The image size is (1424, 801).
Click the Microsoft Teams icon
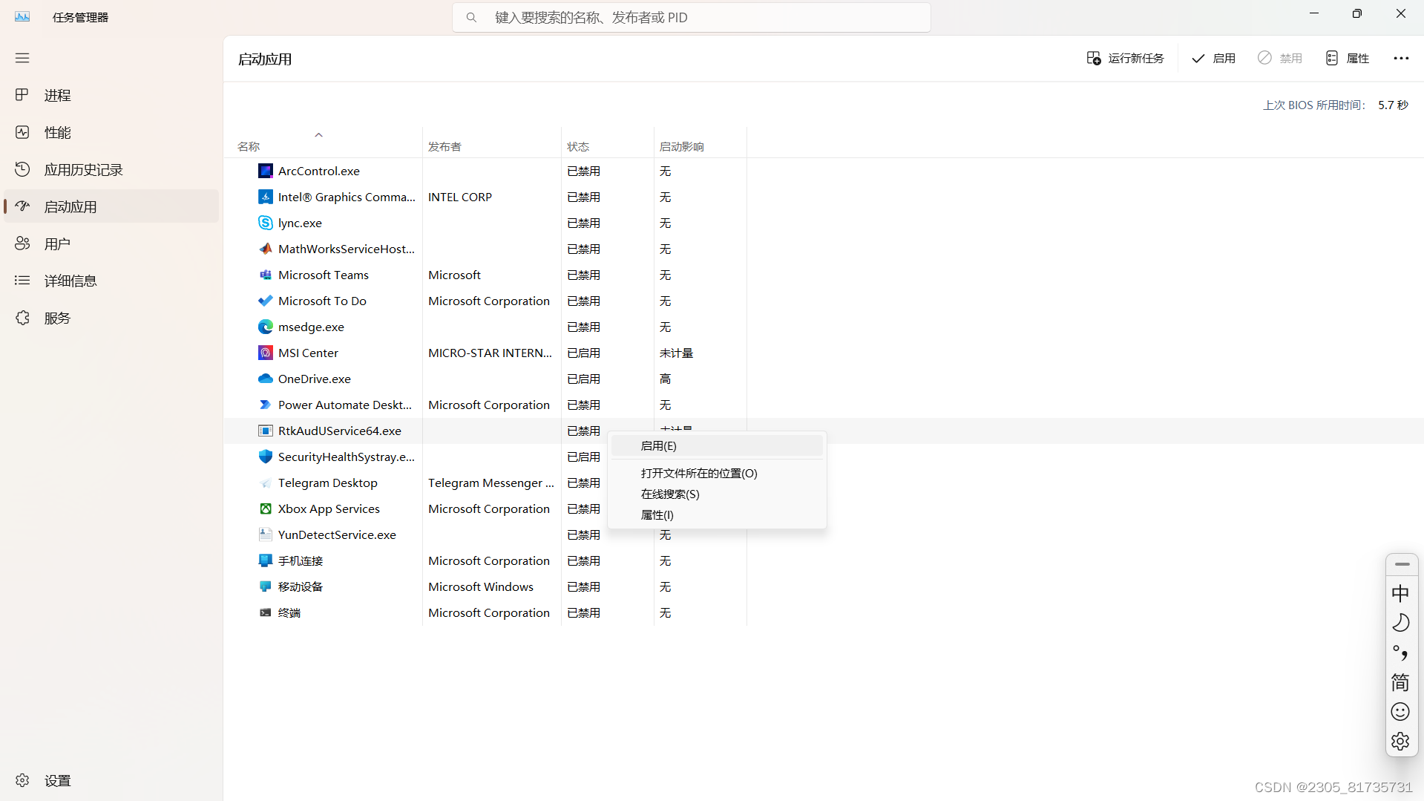pos(265,275)
